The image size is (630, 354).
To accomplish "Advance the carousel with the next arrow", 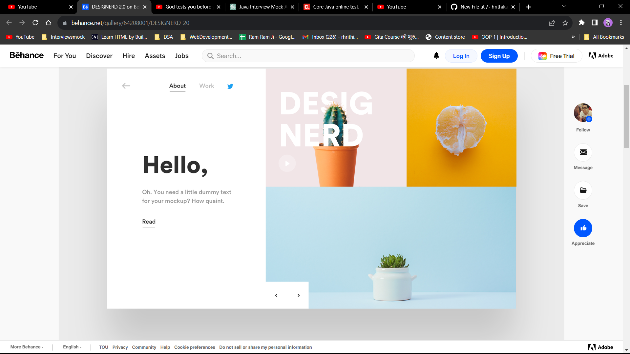I will [x=299, y=295].
